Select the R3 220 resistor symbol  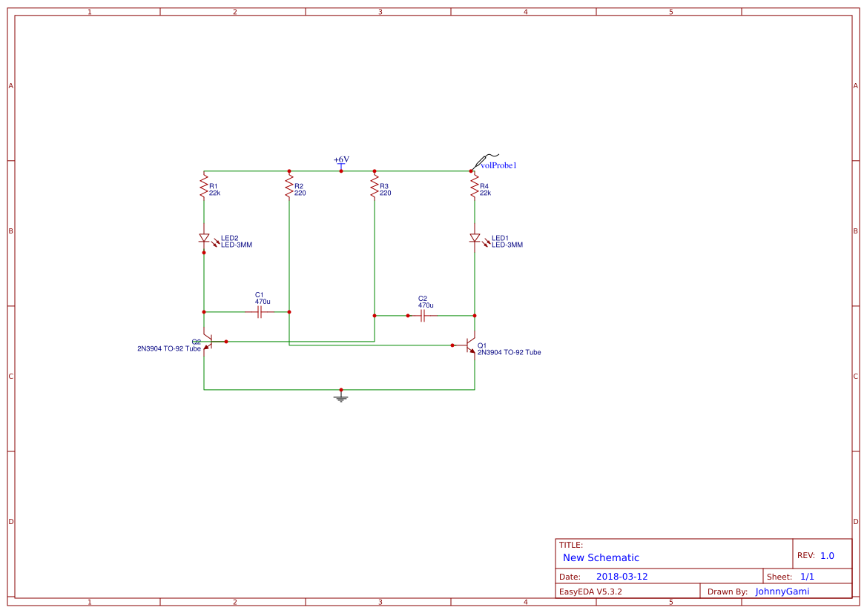(x=375, y=186)
